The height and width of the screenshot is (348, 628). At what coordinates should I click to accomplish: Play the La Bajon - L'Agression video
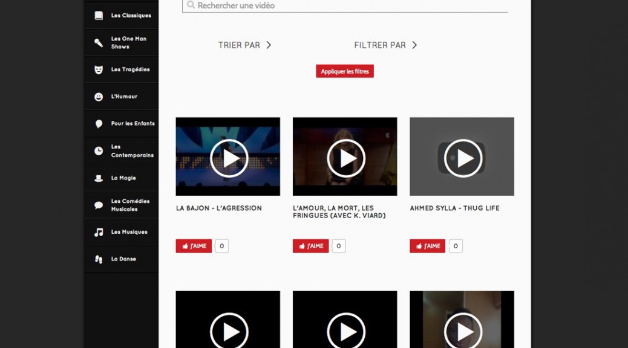point(229,158)
